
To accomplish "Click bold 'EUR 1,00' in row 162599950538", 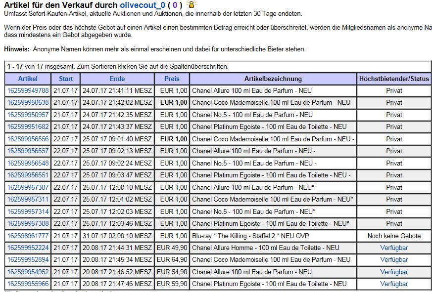I will (174, 102).
